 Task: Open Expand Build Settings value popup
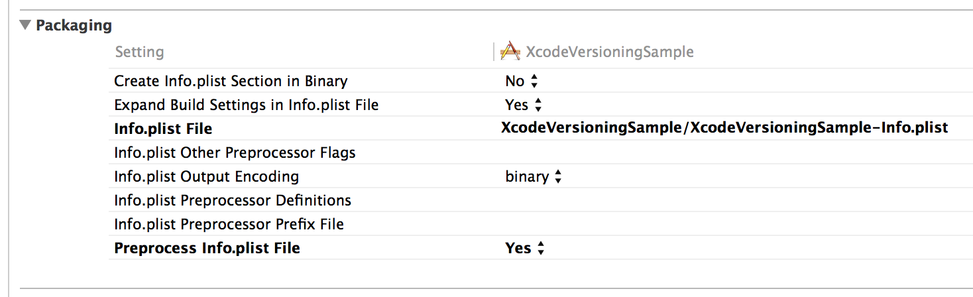point(524,105)
